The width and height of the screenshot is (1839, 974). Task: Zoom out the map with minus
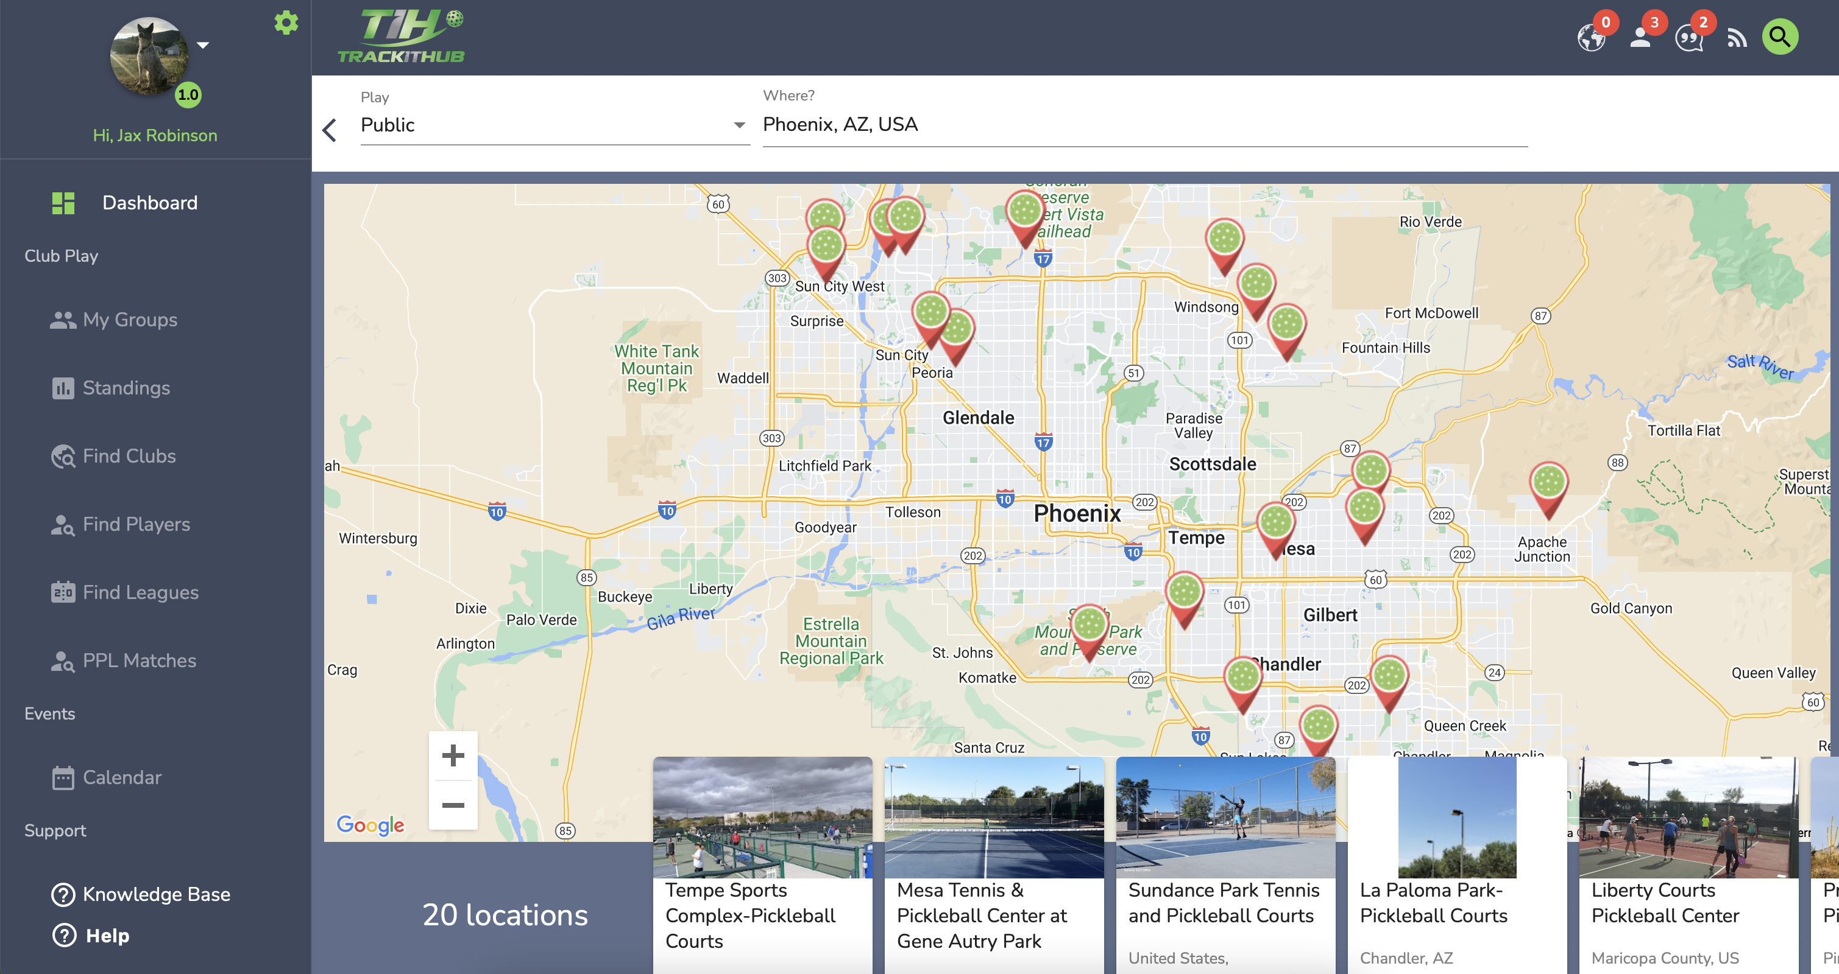tap(453, 805)
